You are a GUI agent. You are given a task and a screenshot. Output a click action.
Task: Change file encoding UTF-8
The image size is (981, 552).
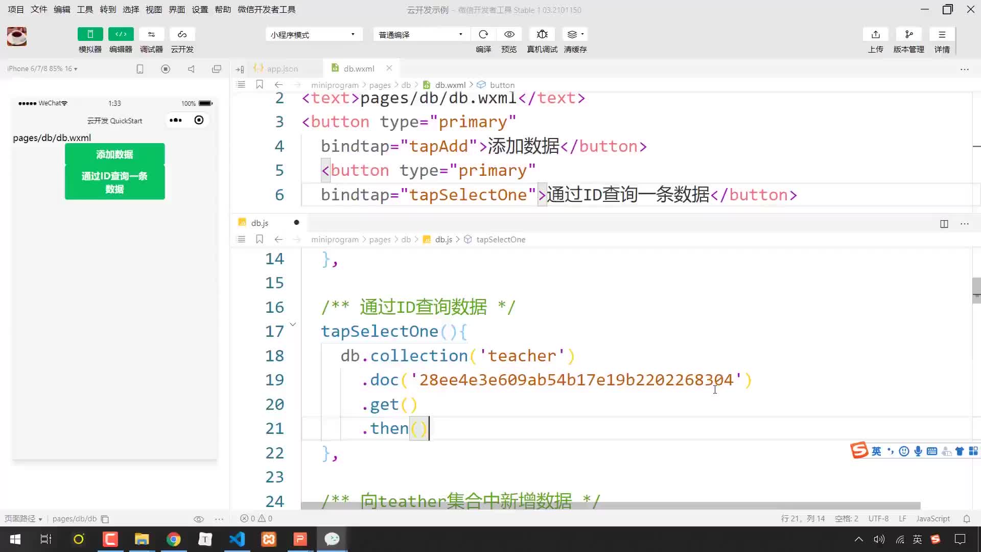pyautogui.click(x=878, y=519)
